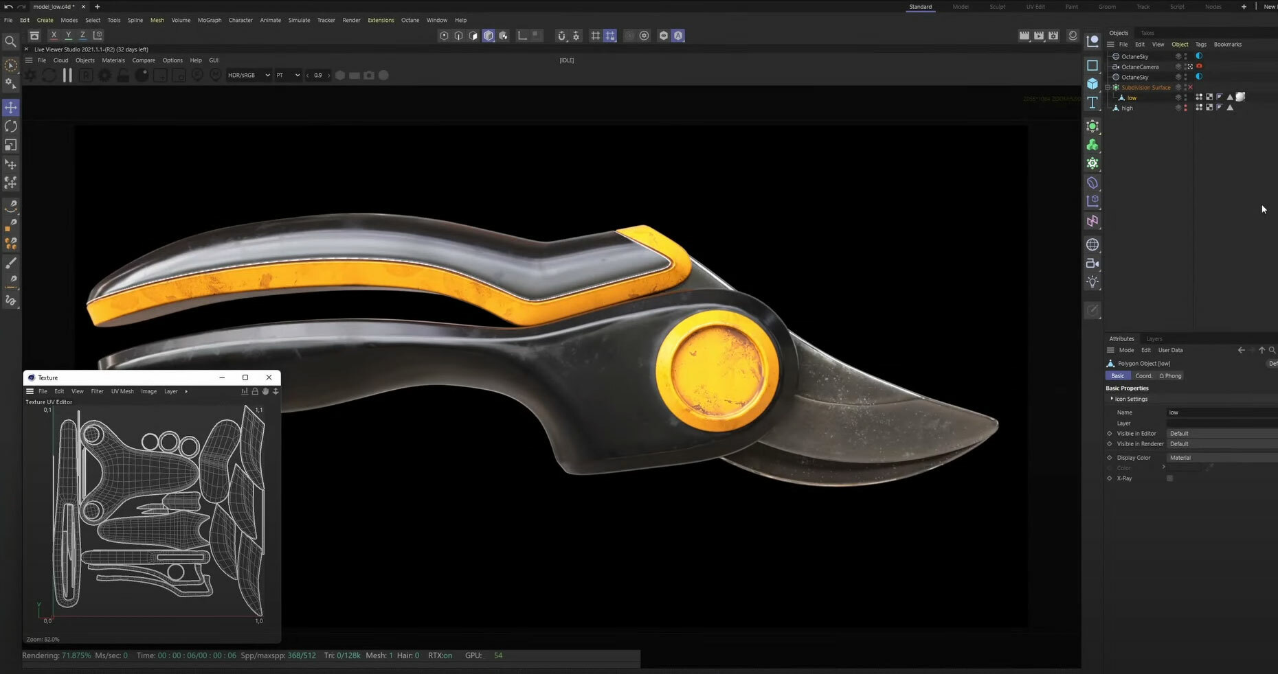Click camera snapshot icon in Live Viewer toolbar
Screen dimensions: 1278x674
[x=369, y=75]
